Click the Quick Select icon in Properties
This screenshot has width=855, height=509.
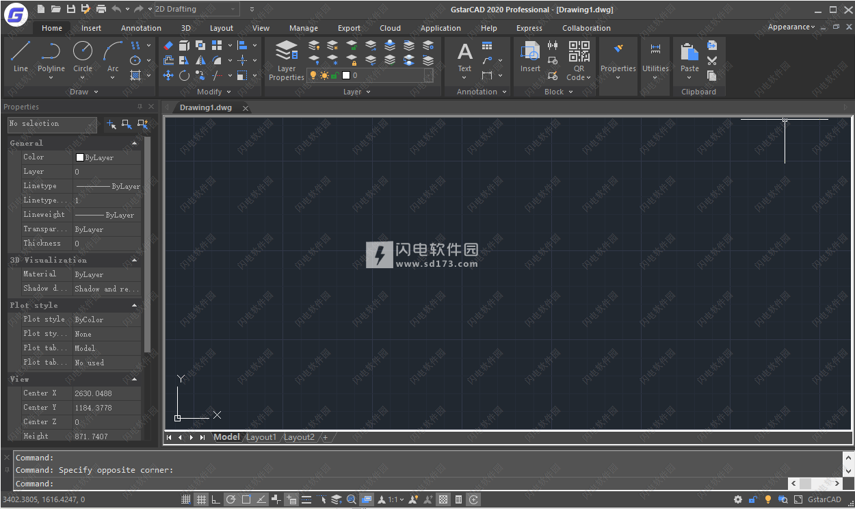[142, 124]
